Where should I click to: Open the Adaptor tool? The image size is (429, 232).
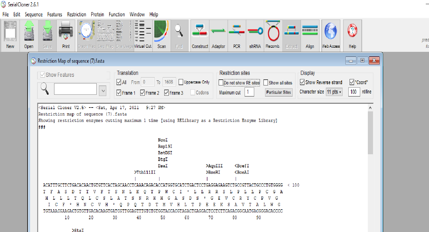click(x=218, y=35)
